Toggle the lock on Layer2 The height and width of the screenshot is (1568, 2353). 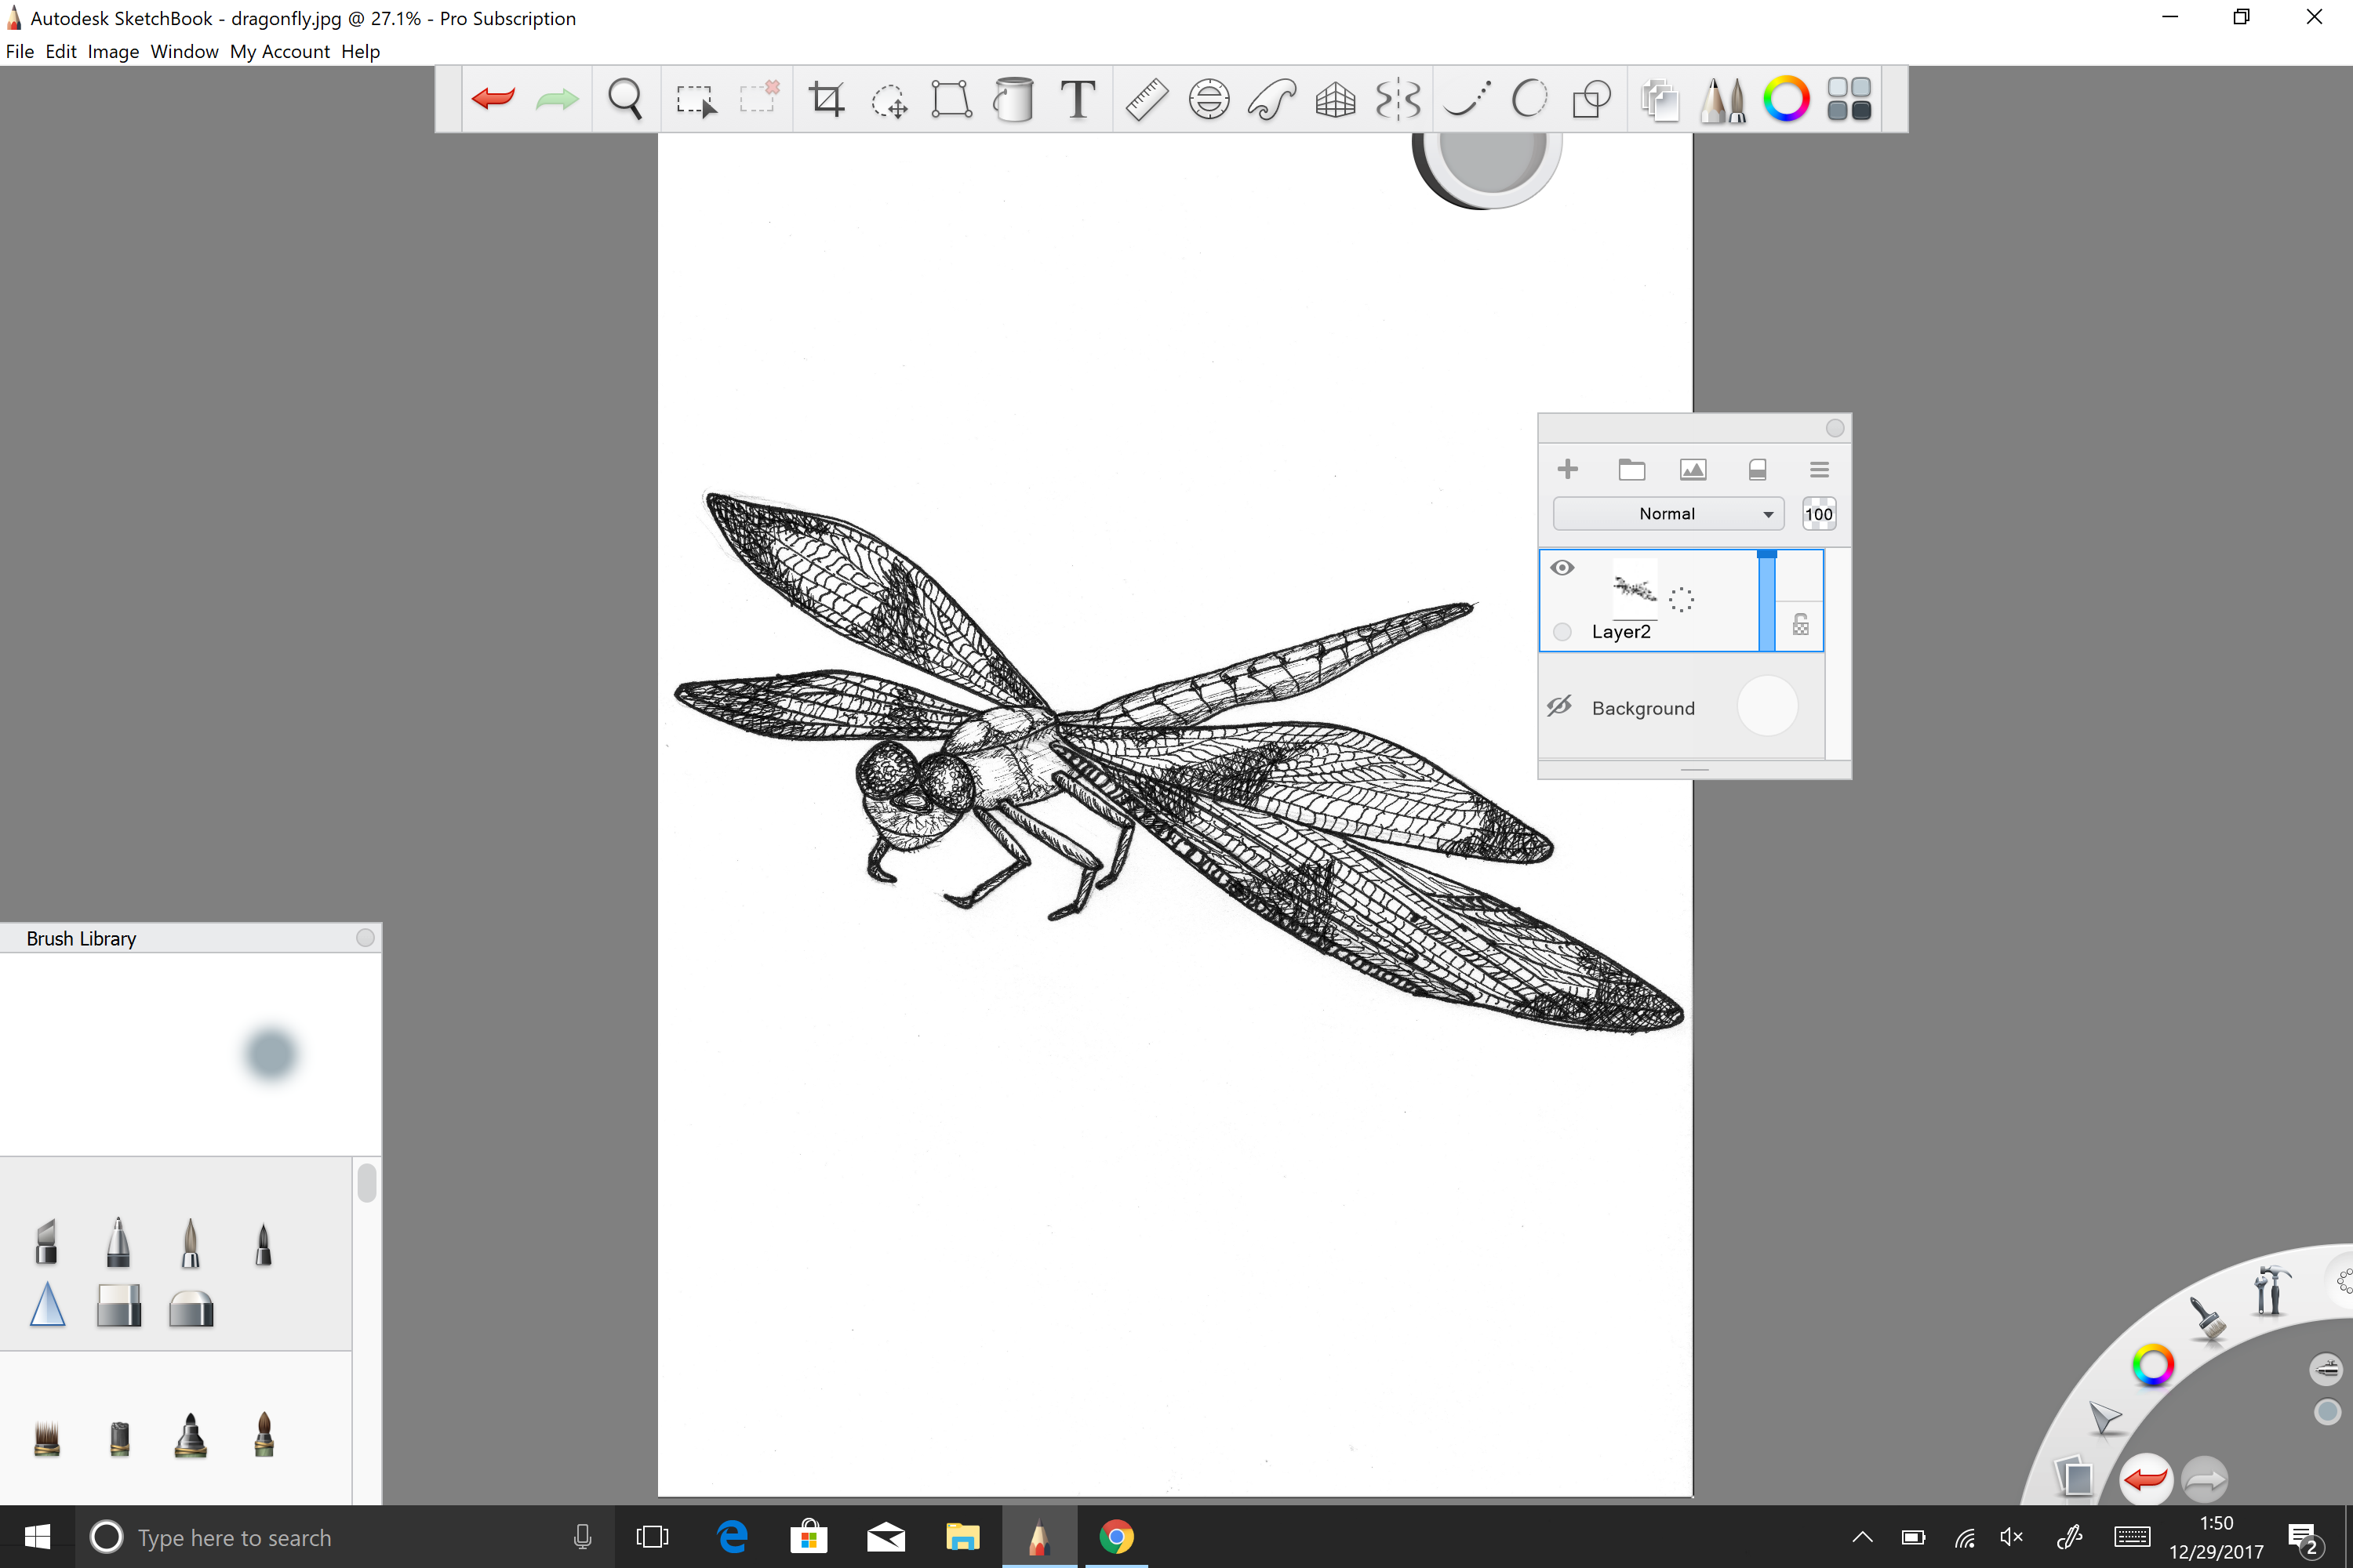click(1800, 625)
